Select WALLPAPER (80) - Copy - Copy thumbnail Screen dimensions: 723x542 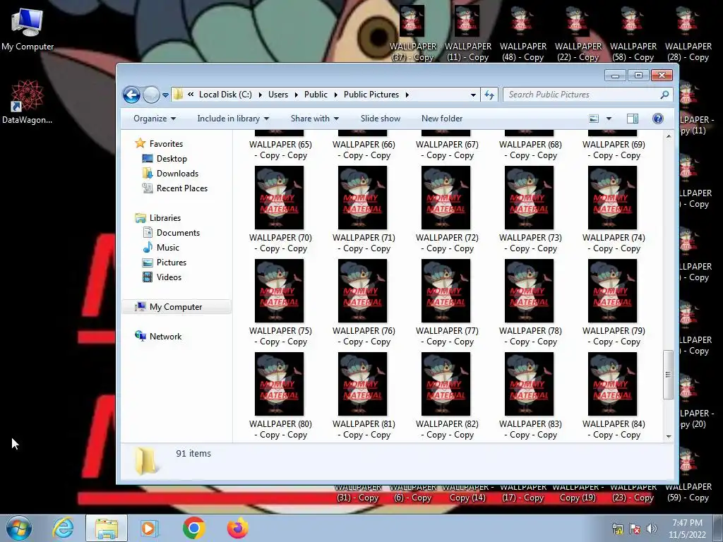pos(280,384)
